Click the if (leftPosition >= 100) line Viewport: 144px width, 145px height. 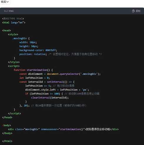pyautogui.click(x=62, y=94)
